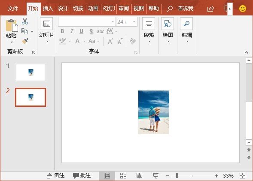The height and width of the screenshot is (181, 253).
Task: Click the Share icon in title bar
Action: (210, 9)
